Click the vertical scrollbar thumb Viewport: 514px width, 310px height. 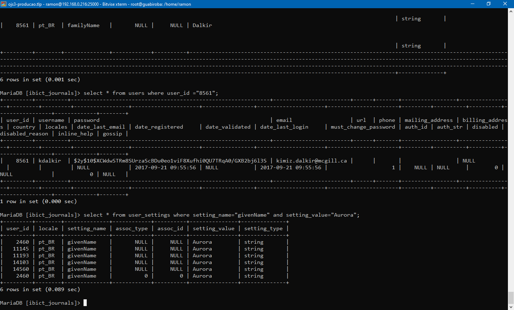click(x=511, y=297)
